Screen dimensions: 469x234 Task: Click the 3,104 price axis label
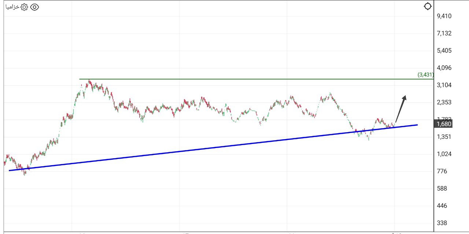coord(444,85)
